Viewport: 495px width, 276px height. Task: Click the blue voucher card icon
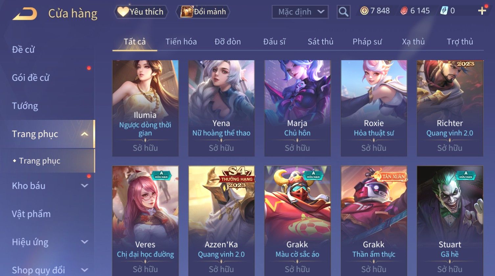pos(444,11)
